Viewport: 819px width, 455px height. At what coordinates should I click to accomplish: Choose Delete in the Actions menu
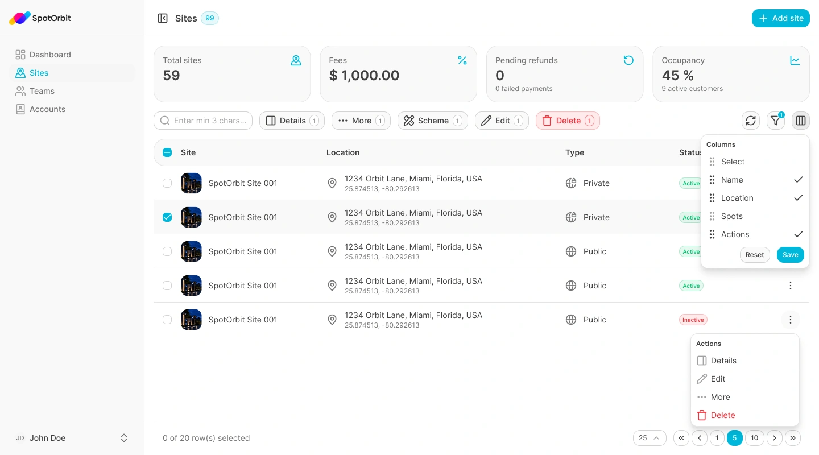(745, 415)
